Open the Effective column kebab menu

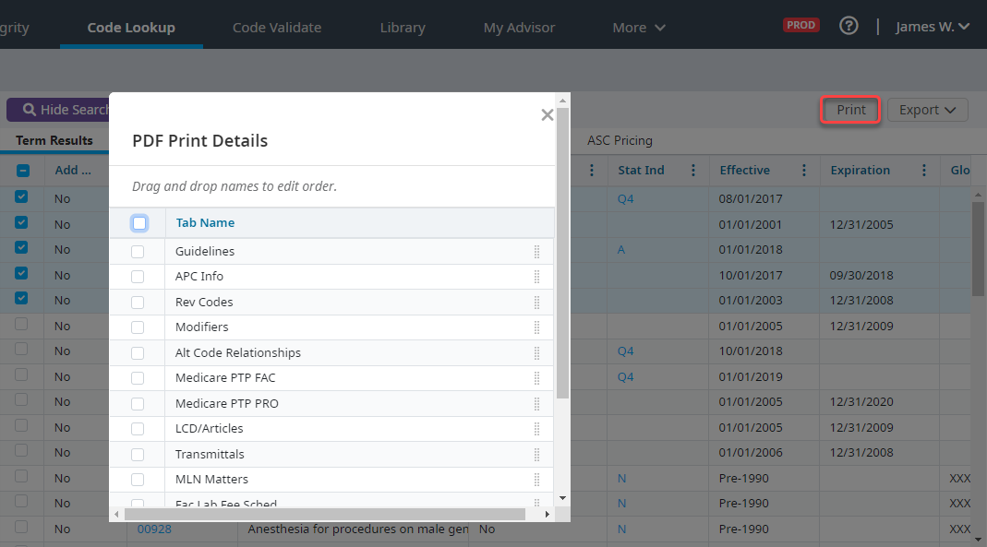[803, 170]
